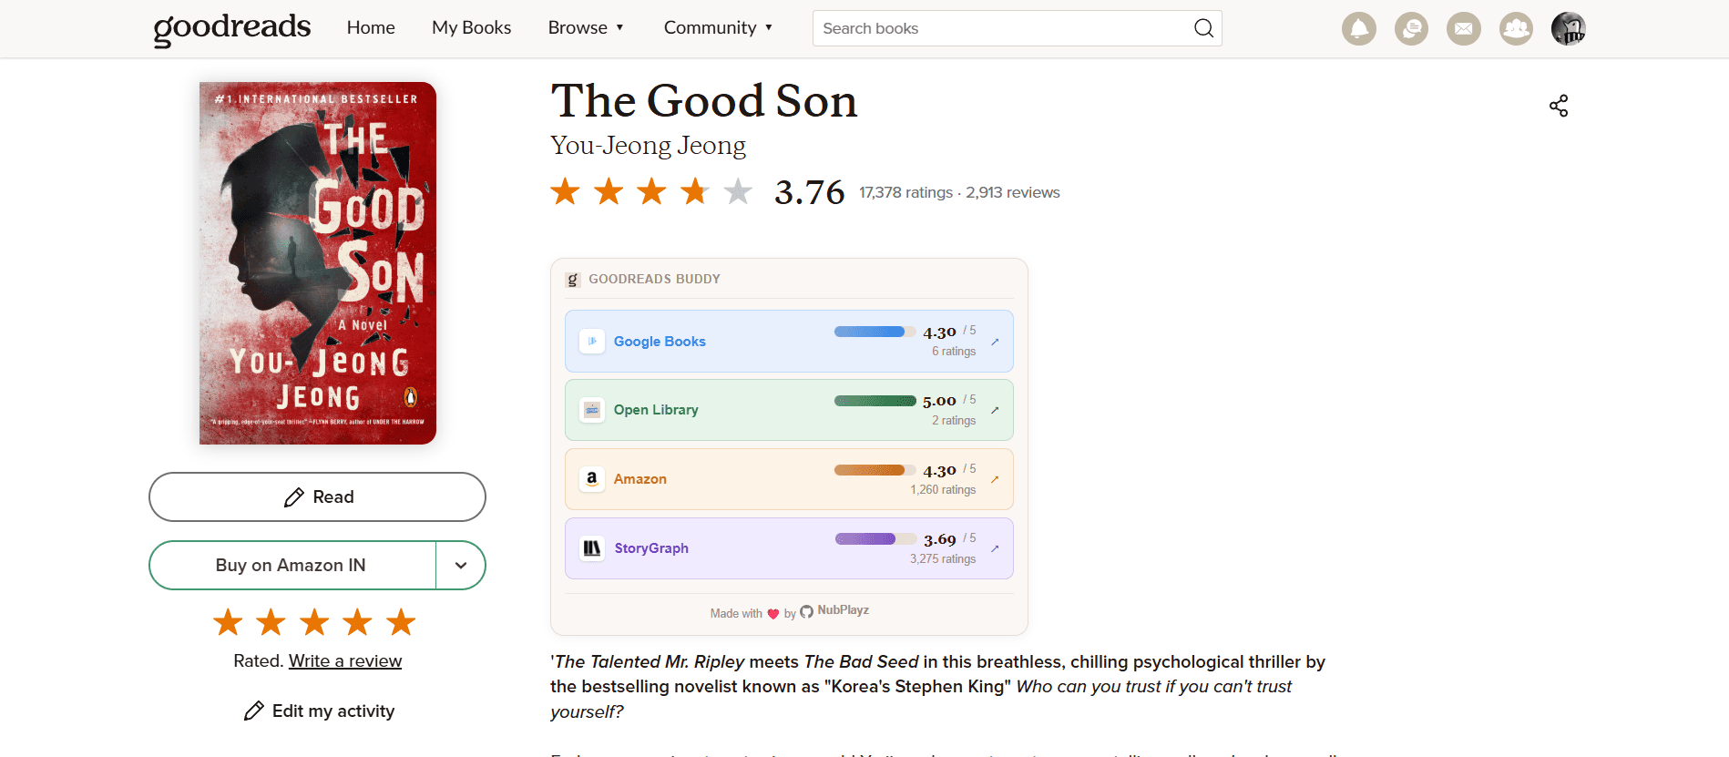The width and height of the screenshot is (1729, 757).
Task: Open the Browse dropdown menu
Action: pos(586,27)
